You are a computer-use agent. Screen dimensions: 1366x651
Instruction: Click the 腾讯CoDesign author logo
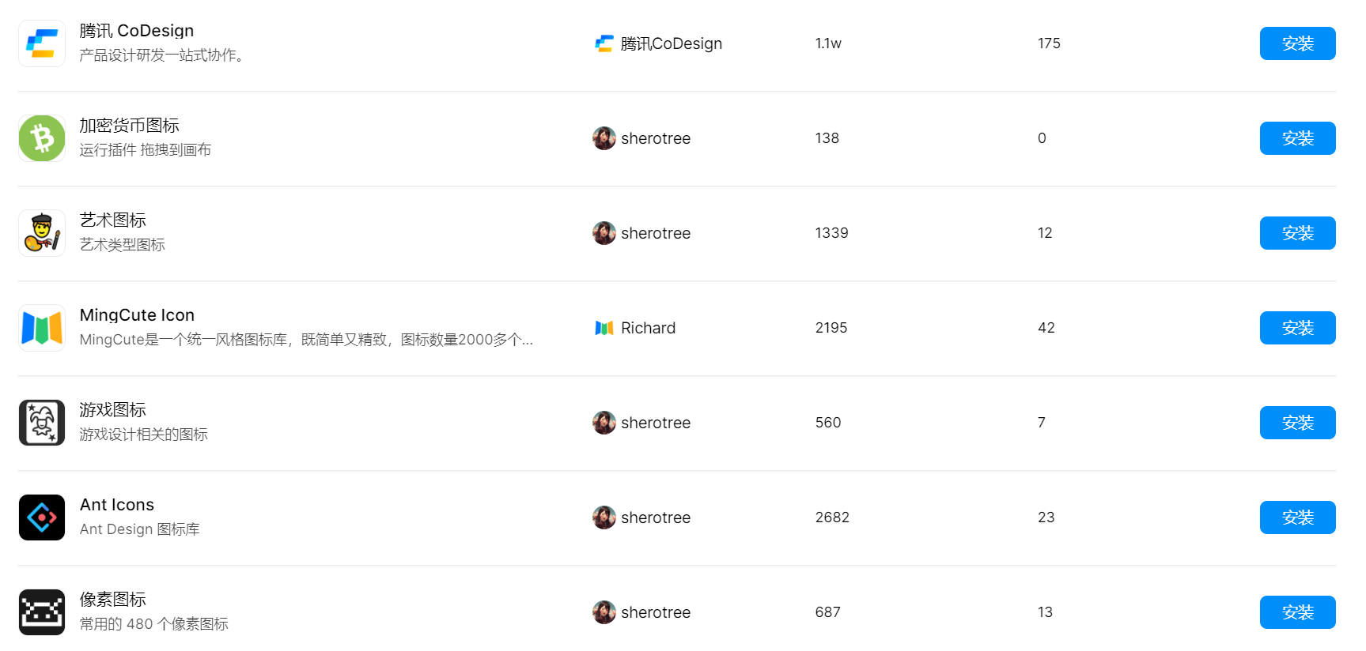[604, 43]
